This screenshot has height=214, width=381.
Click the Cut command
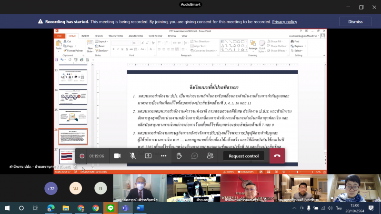coord(68,41)
